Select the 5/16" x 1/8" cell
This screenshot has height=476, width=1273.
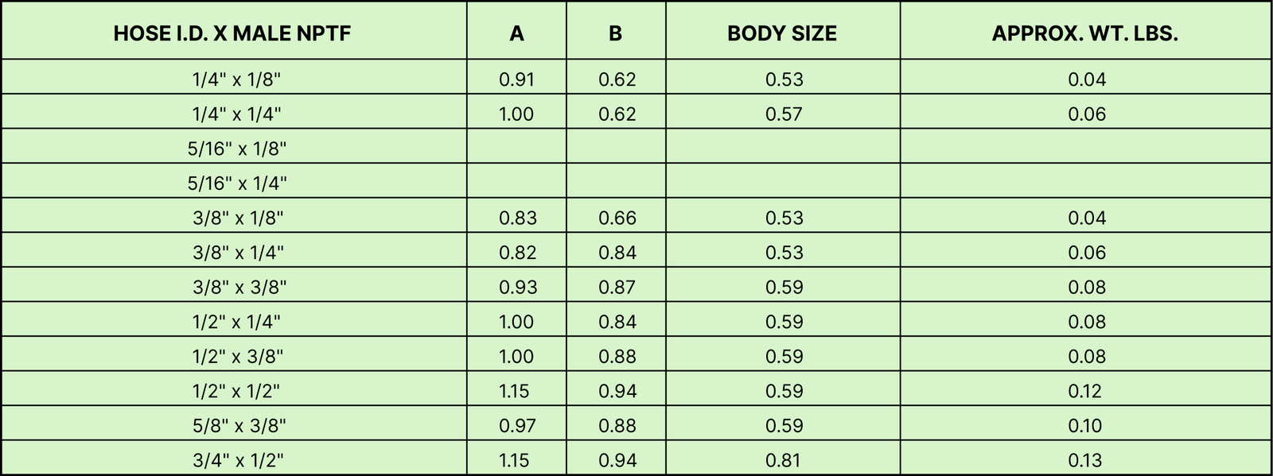pos(237,149)
